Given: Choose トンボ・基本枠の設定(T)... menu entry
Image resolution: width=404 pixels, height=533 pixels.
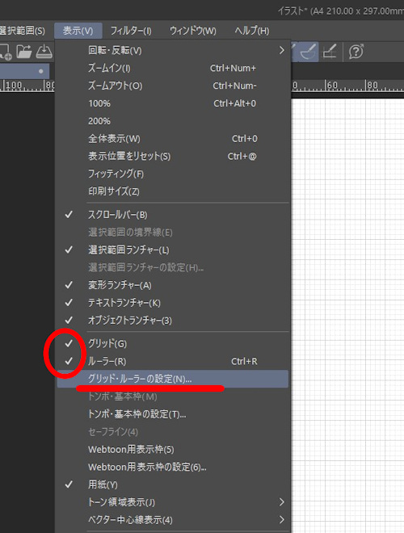Looking at the screenshot, I should point(173,414).
